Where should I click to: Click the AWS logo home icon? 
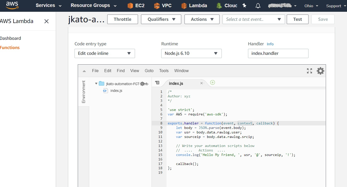coord(12,5)
